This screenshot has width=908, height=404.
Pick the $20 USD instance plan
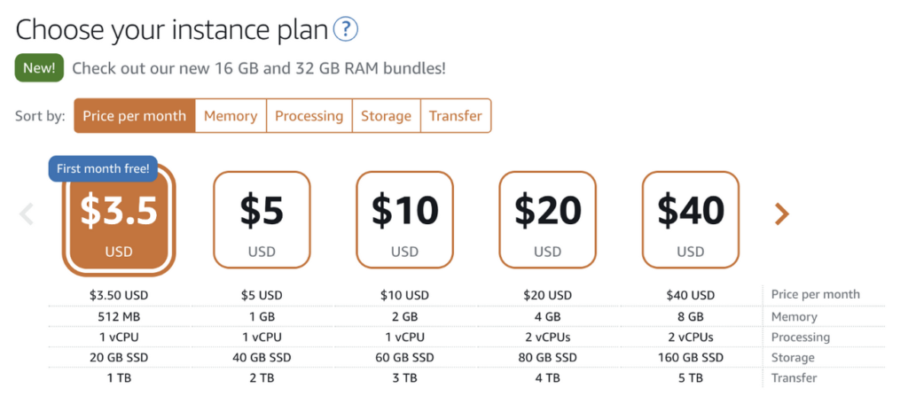pos(547,220)
